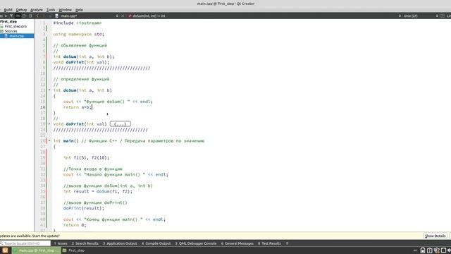Toggle Synchronize with Editor link icon
Image resolution: width=451 pixels, height=254 pixels.
pyautogui.click(x=18, y=16)
